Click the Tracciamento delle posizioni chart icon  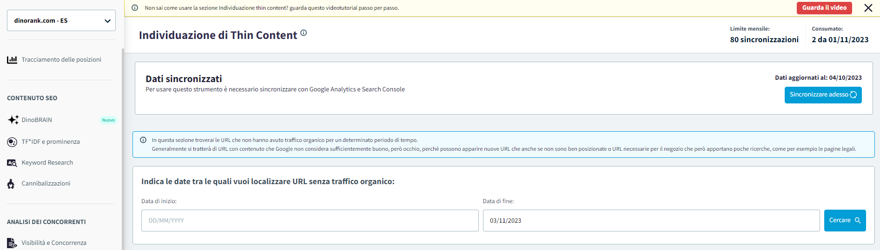point(12,60)
